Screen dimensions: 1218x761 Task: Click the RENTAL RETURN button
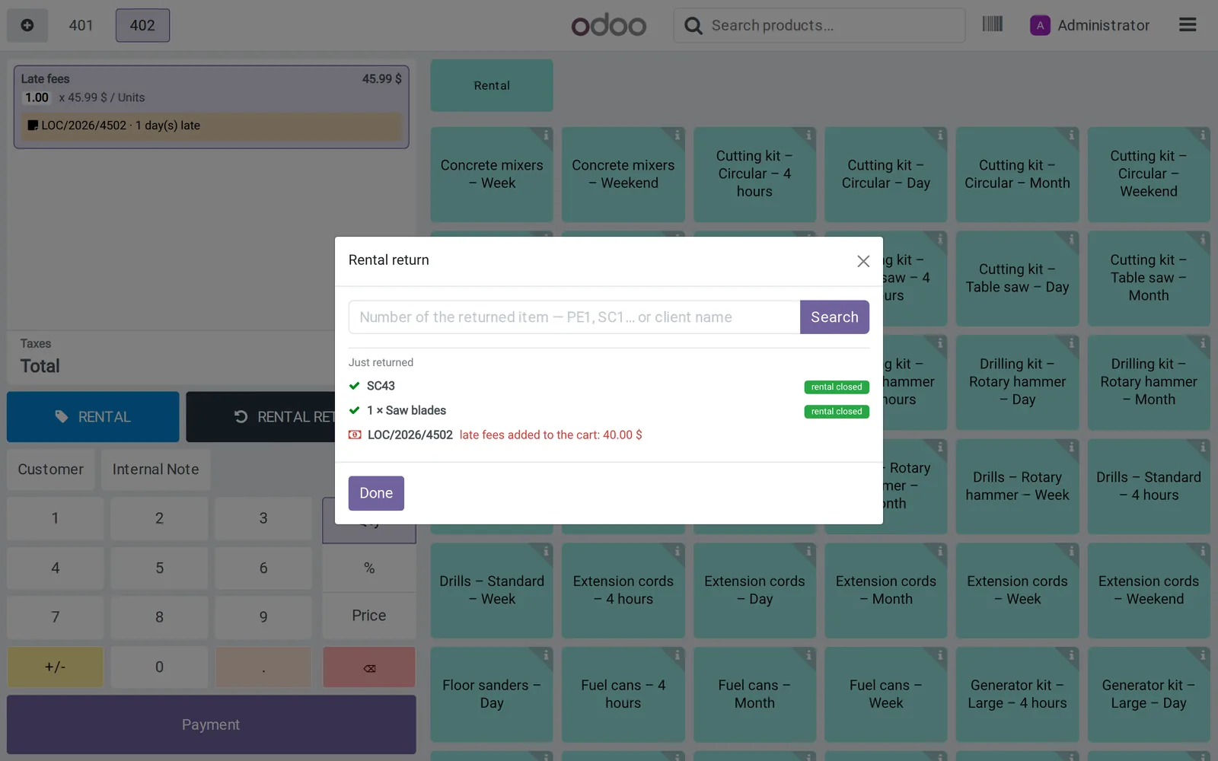pos(260,417)
